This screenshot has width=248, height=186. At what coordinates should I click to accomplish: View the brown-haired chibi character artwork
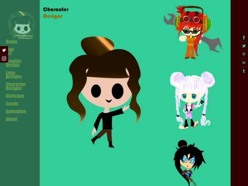(x=104, y=92)
